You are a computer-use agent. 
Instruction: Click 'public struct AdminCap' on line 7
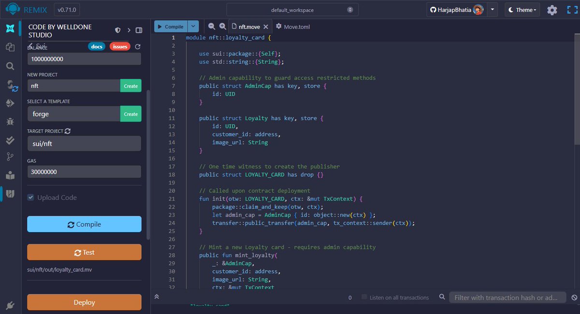click(x=235, y=86)
